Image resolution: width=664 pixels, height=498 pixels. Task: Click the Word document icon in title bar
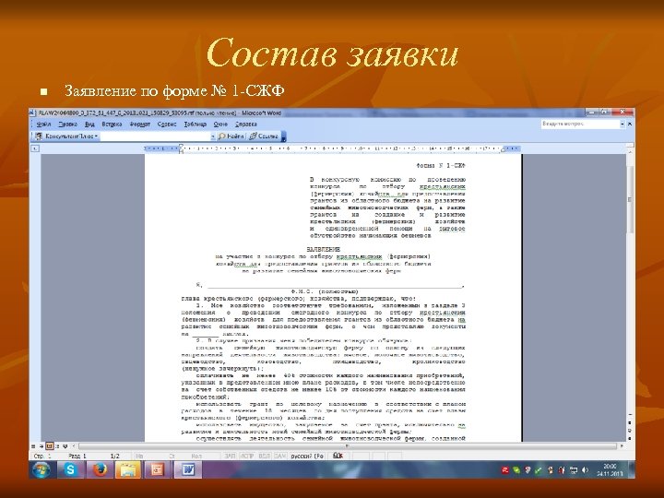[33, 113]
